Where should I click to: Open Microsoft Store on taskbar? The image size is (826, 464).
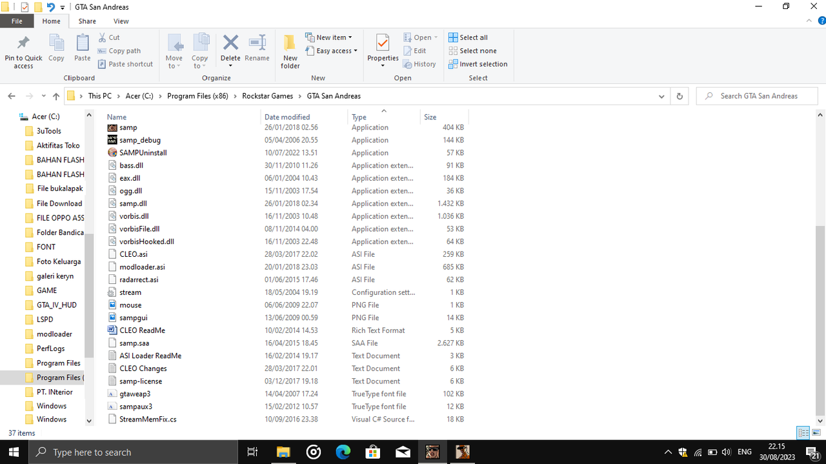coord(373,452)
